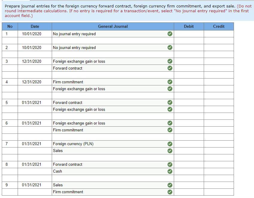The image size is (254, 198).
Task: Click checkmark beside Cash account
Action: tap(170, 171)
